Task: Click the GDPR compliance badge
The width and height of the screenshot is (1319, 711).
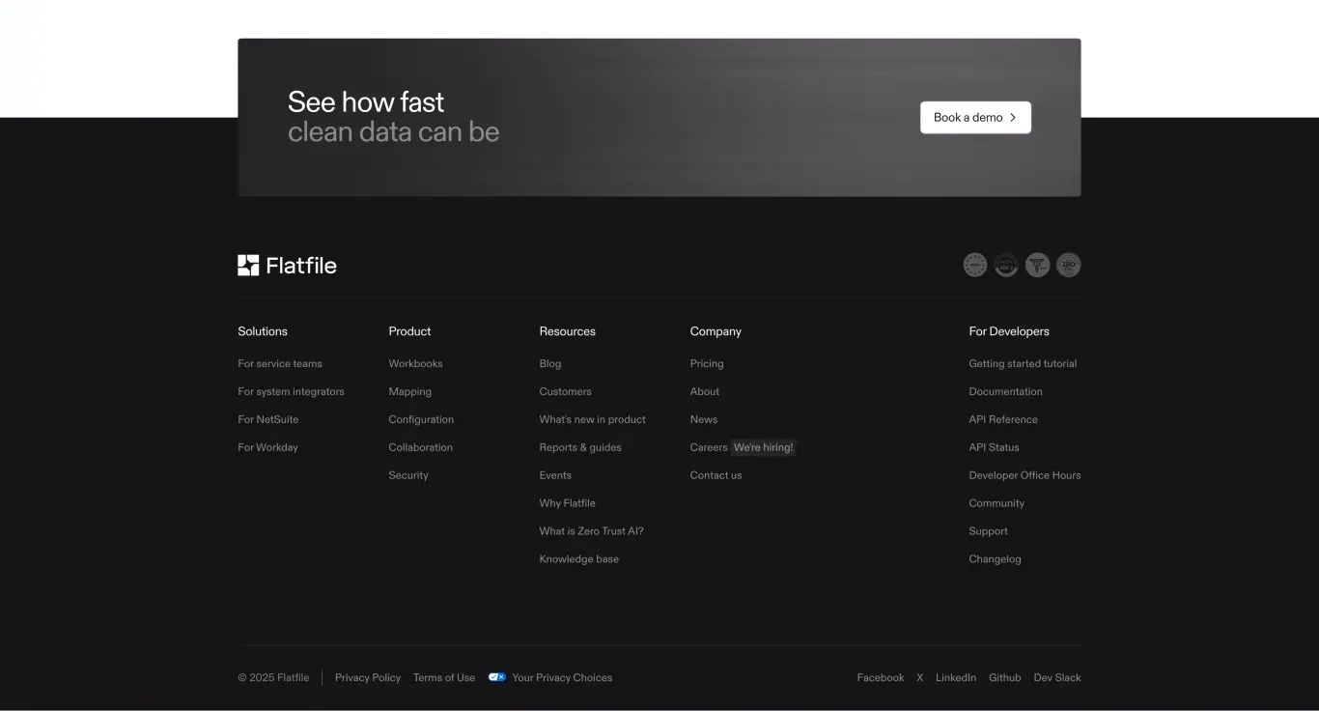Action: click(975, 265)
